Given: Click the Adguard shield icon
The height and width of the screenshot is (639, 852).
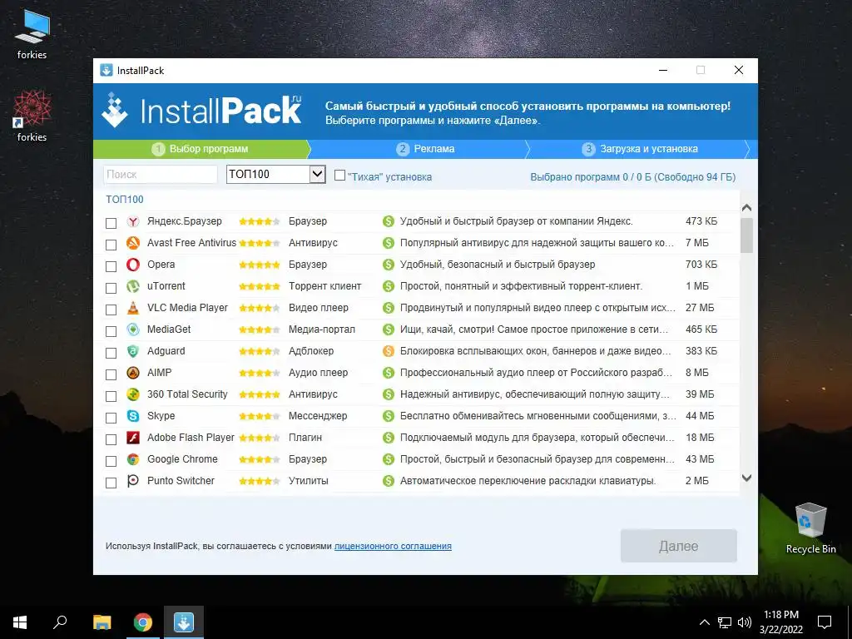Looking at the screenshot, I should click(133, 351).
